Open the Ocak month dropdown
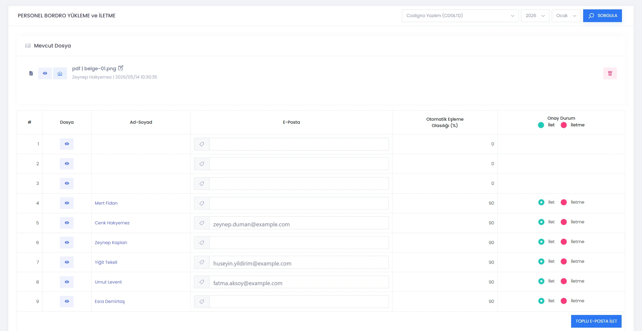The width and height of the screenshot is (642, 331). click(x=566, y=16)
